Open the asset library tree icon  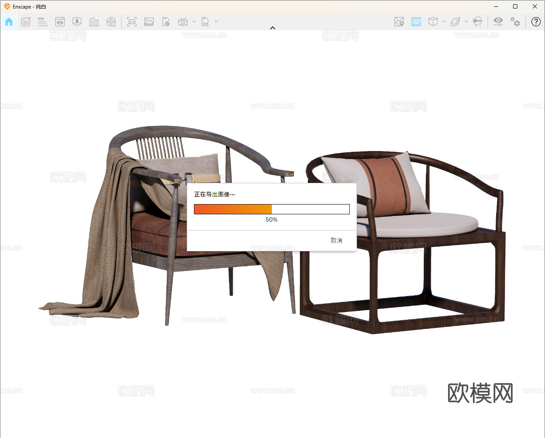(77, 22)
